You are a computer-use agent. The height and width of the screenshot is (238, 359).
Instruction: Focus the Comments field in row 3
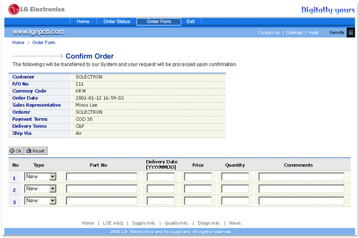(301, 201)
